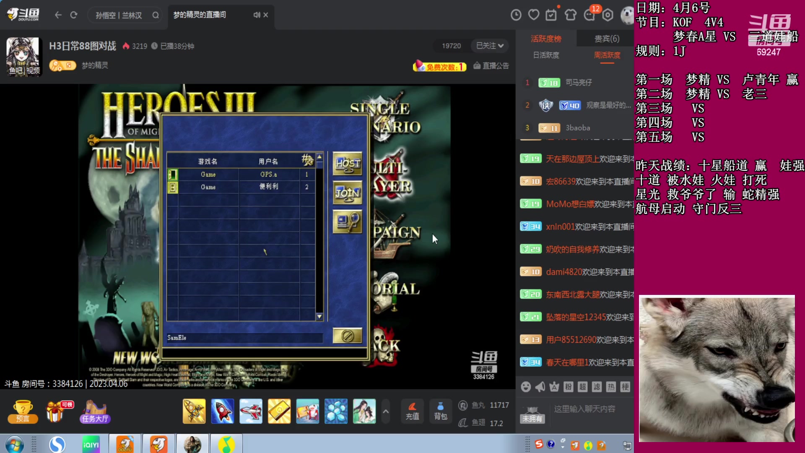This screenshot has height=453, width=805.
Task: Send the gold card gift
Action: pos(279,411)
